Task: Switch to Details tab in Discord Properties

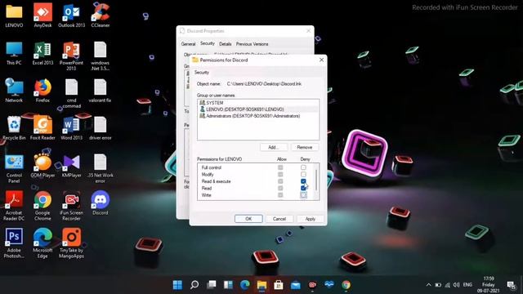Action: pyautogui.click(x=226, y=44)
